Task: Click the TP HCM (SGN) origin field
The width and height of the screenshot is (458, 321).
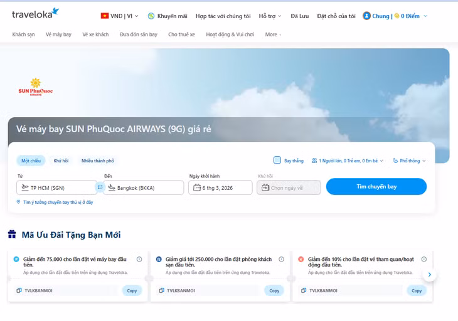Action: click(56, 187)
